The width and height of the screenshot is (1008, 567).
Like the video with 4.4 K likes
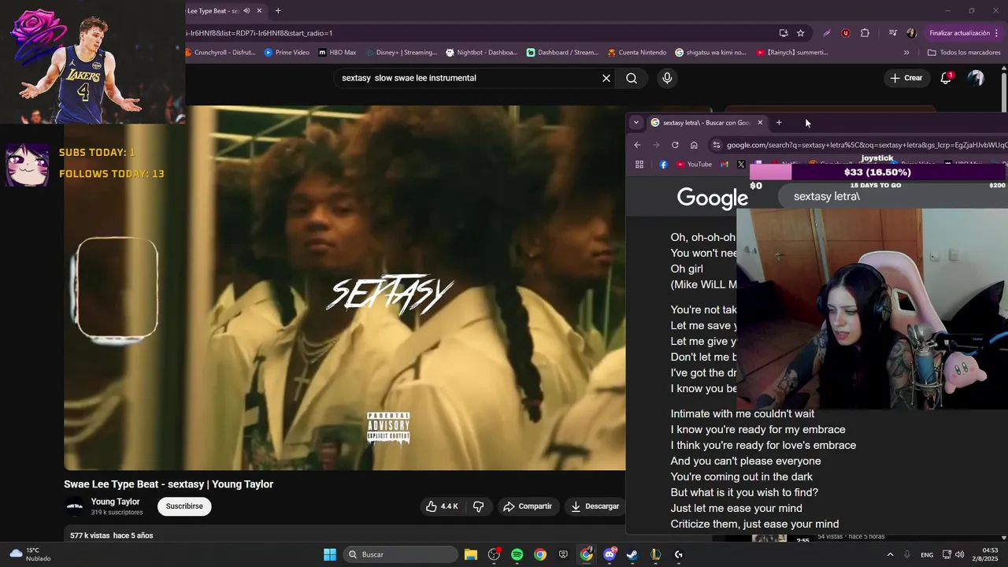pyautogui.click(x=442, y=506)
